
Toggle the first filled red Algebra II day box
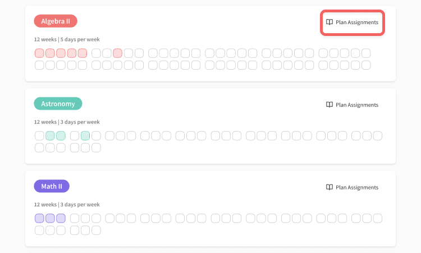point(39,53)
